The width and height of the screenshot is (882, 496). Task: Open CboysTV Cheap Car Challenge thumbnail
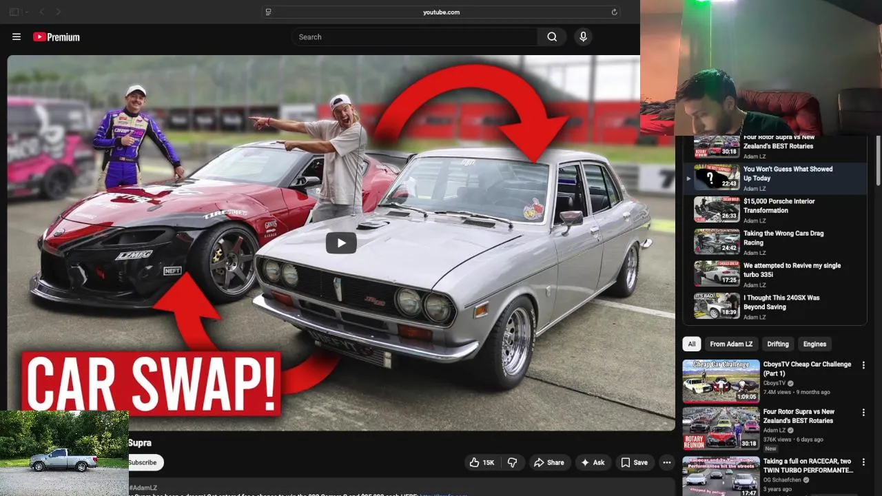721,381
